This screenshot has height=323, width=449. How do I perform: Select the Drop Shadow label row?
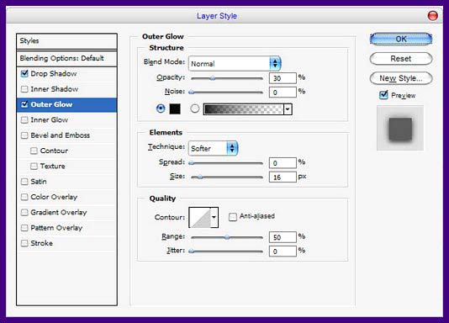tap(66, 73)
